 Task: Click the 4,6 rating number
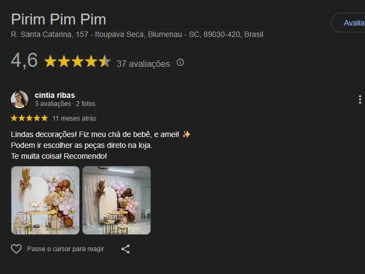24,60
